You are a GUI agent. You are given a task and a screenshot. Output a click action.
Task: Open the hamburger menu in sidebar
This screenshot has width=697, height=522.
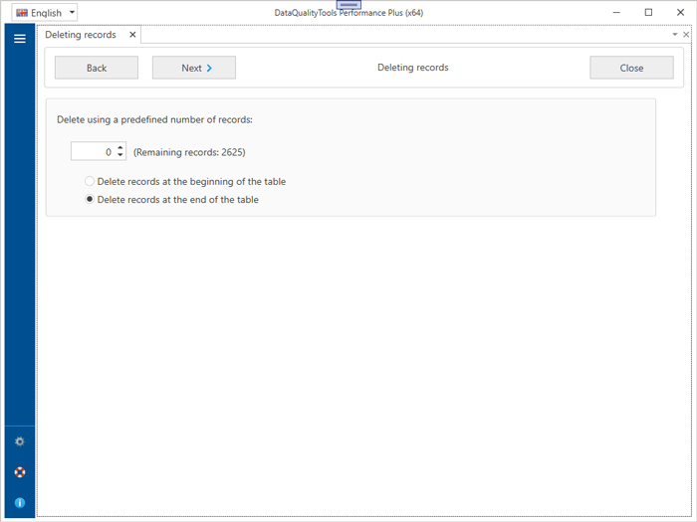click(20, 39)
